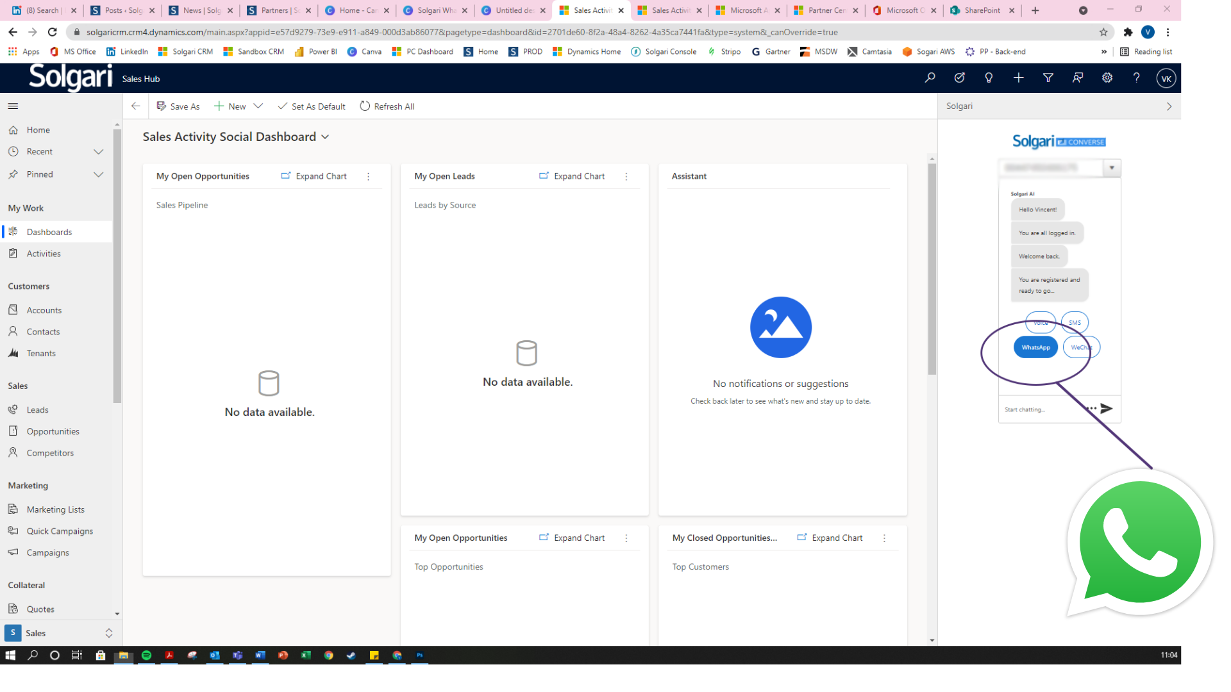Expand the Pinned section in sidebar
Screen dimensions: 1231x692
pyautogui.click(x=98, y=174)
